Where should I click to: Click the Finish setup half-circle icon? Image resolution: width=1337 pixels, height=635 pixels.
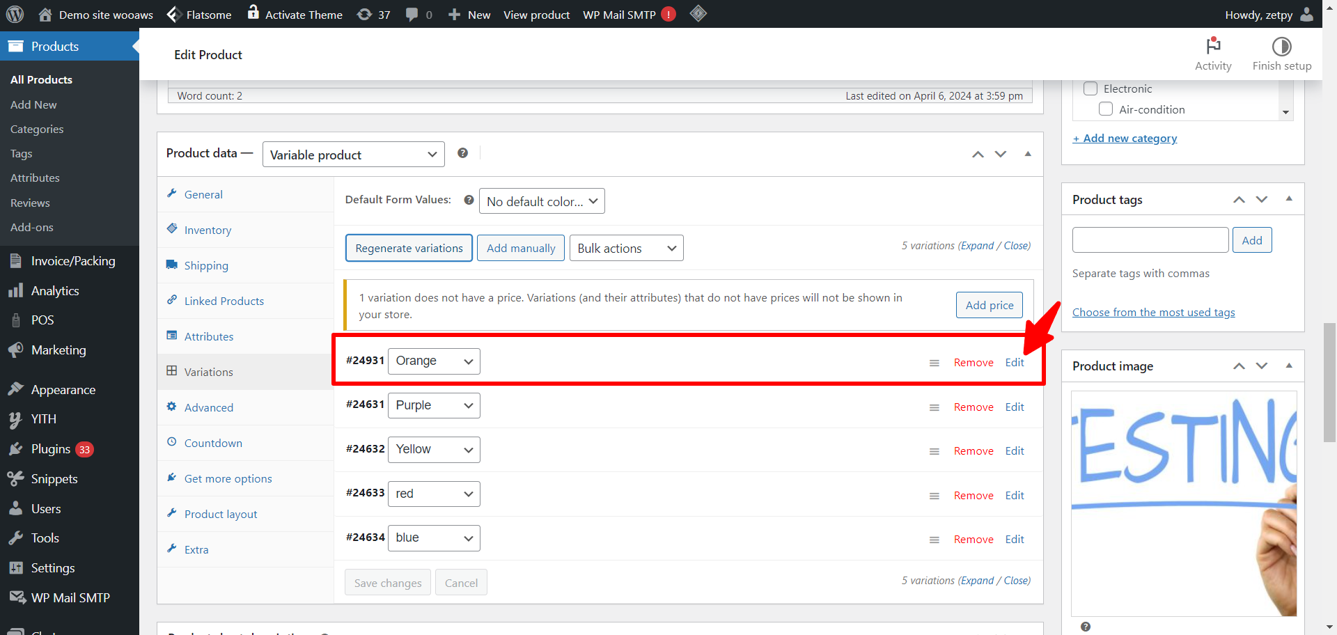click(x=1282, y=46)
